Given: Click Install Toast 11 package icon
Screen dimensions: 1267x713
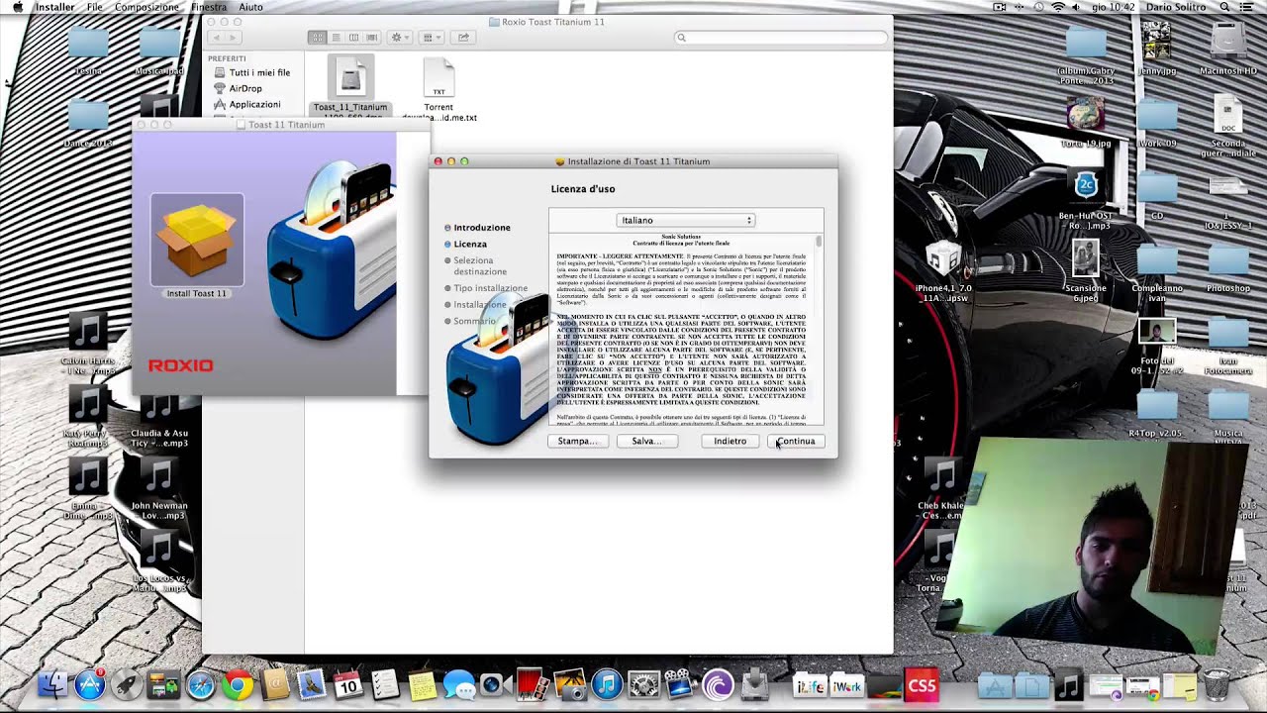Looking at the screenshot, I should [197, 245].
